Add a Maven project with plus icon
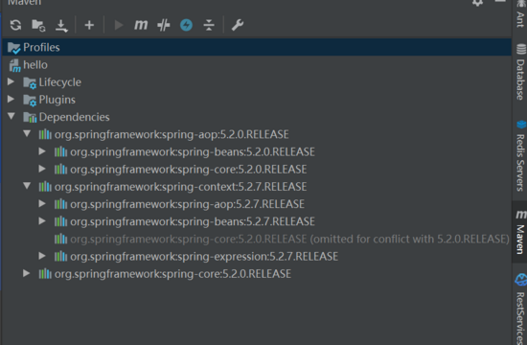 click(89, 25)
